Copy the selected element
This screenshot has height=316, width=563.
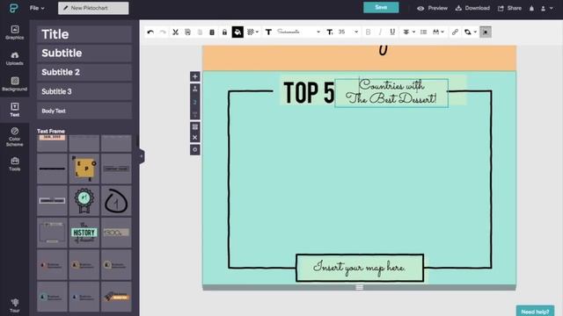coord(187,32)
